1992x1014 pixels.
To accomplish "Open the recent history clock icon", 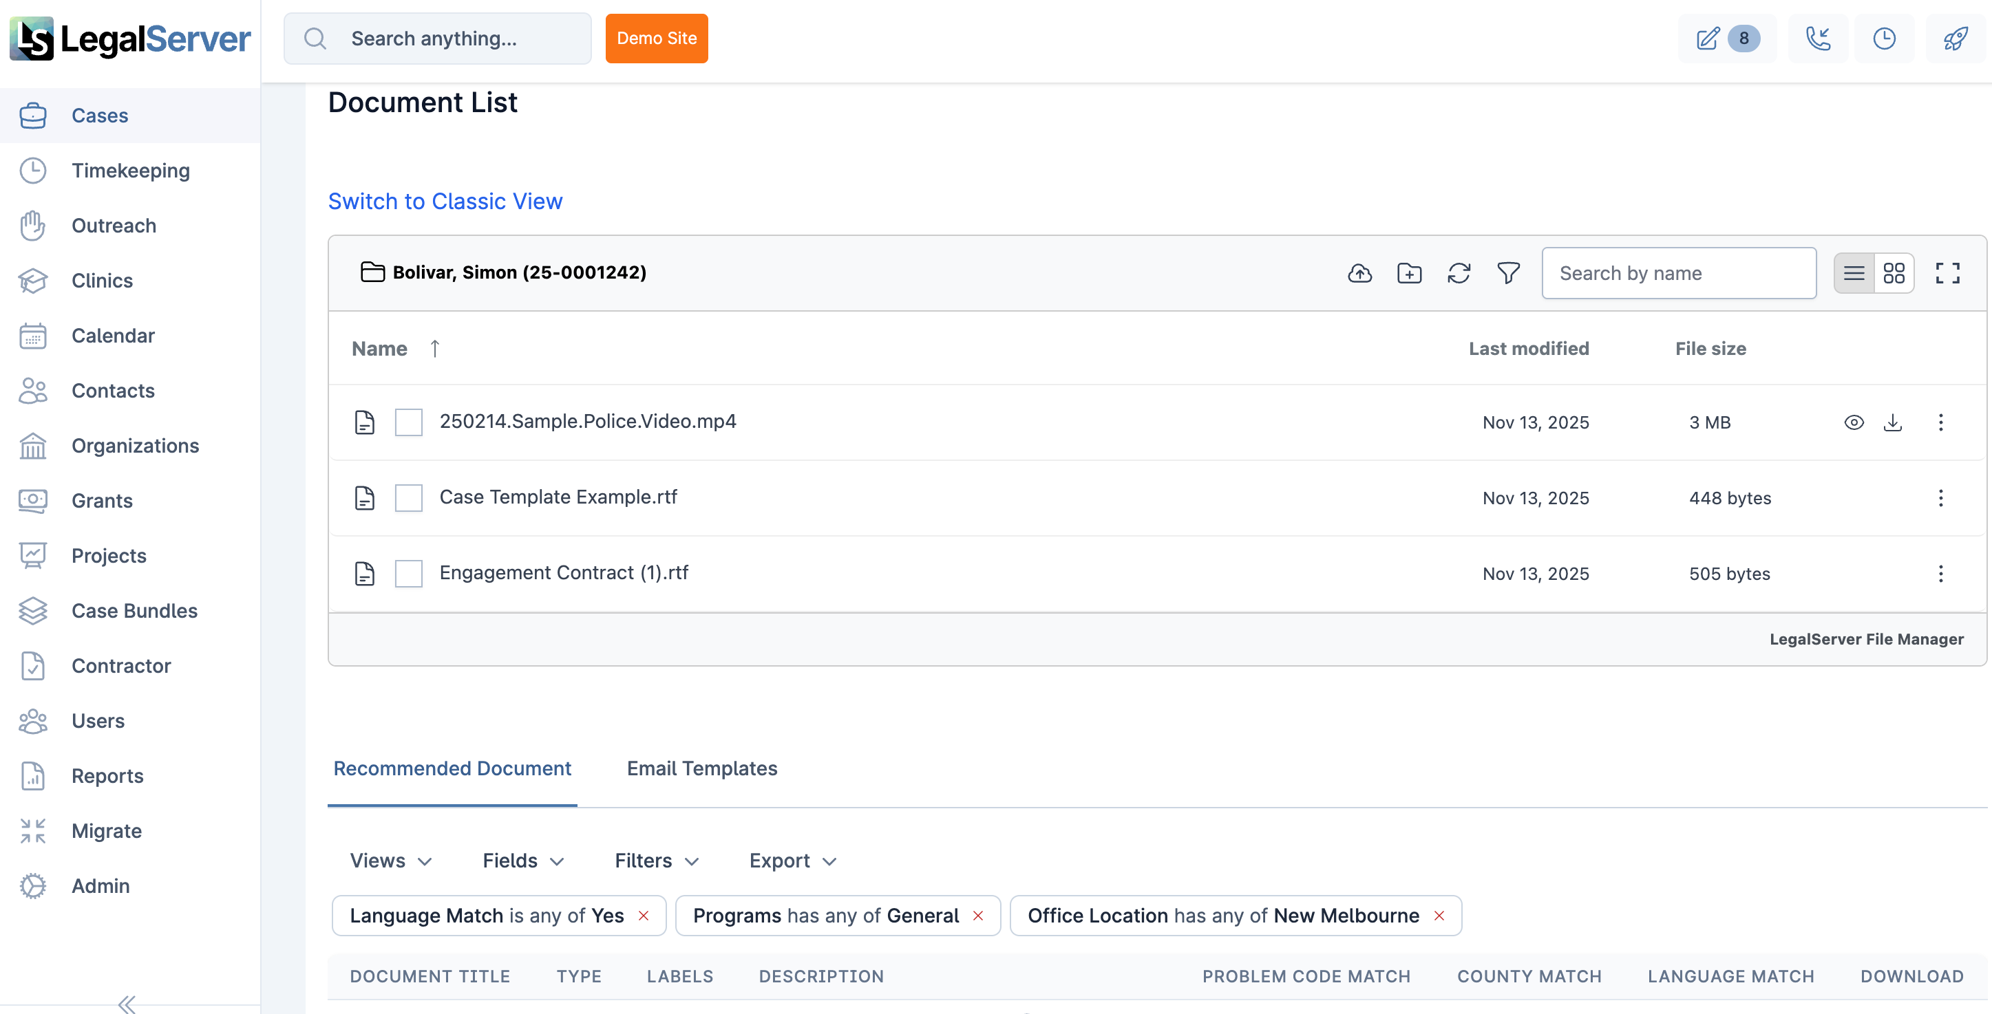I will click(x=1885, y=38).
